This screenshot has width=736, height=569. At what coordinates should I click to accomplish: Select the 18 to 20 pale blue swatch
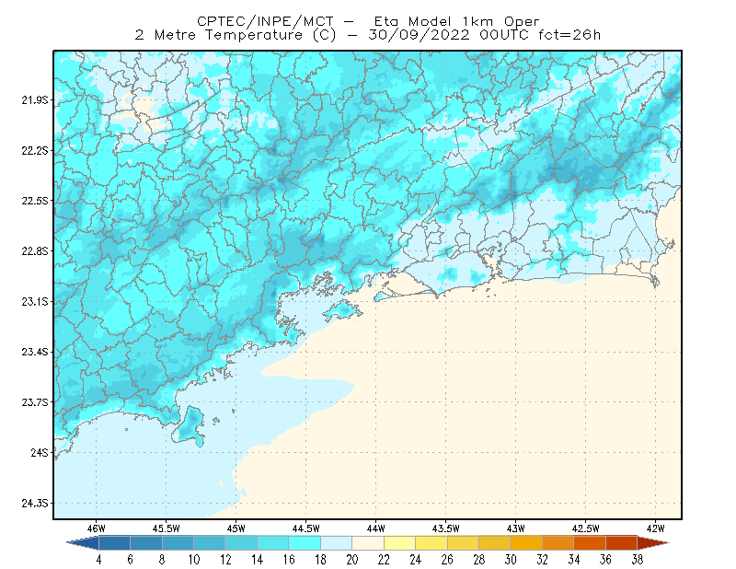pos(336,543)
